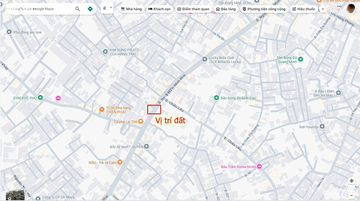Image resolution: width=360 pixels, height=201 pixels.
Task: Center map with my location button
Action: pyautogui.click(x=352, y=181)
